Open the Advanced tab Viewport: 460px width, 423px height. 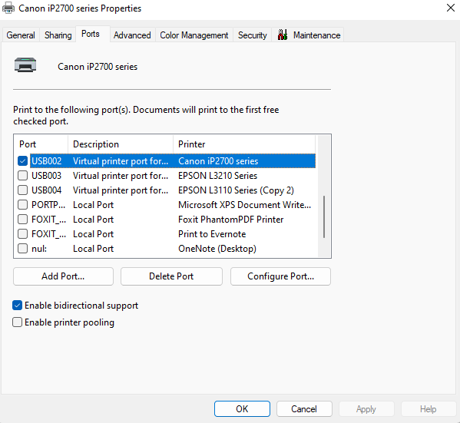pos(132,35)
